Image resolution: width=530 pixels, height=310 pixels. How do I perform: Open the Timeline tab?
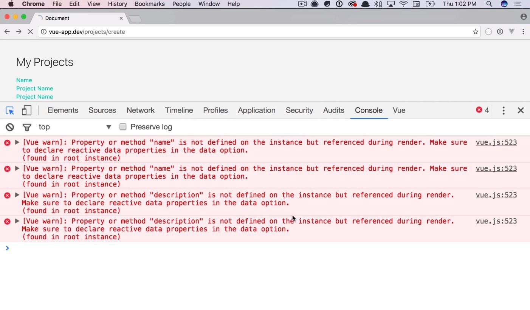click(x=179, y=110)
